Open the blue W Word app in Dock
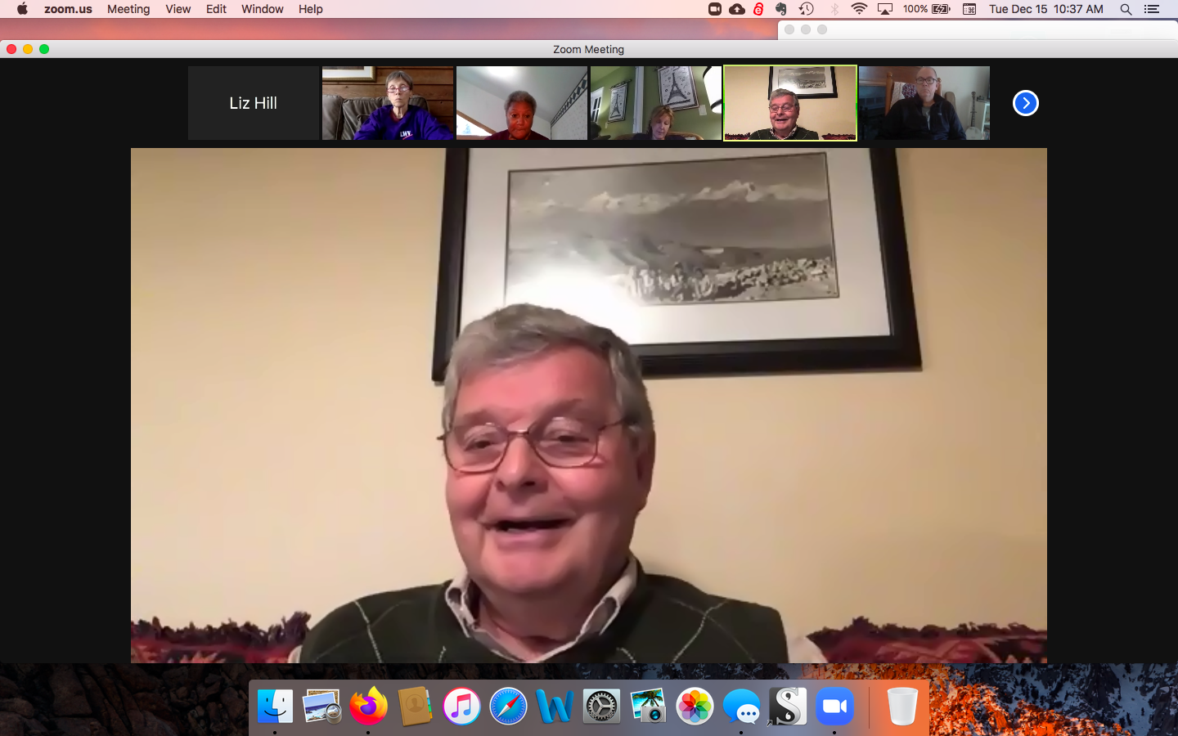This screenshot has width=1178, height=736. (555, 706)
